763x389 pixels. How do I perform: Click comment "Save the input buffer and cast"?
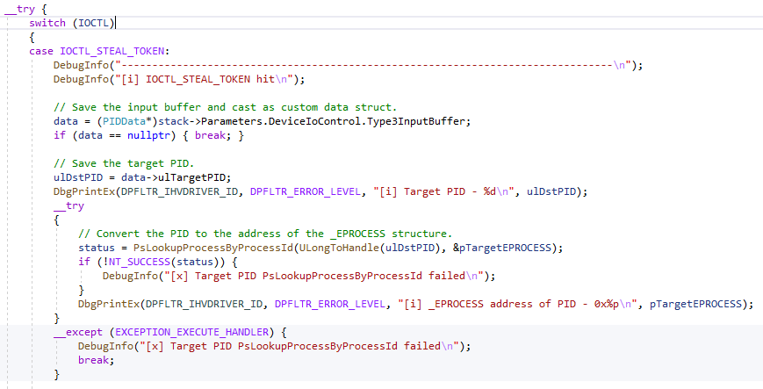(225, 107)
